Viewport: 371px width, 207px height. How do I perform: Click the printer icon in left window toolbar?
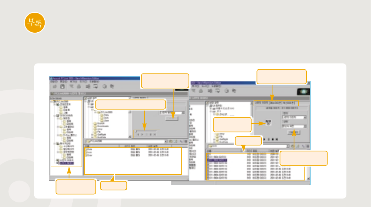79,86
